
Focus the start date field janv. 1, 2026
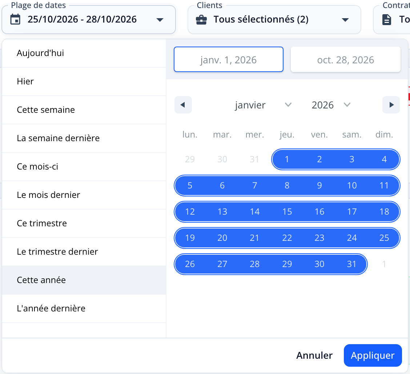coord(229,59)
